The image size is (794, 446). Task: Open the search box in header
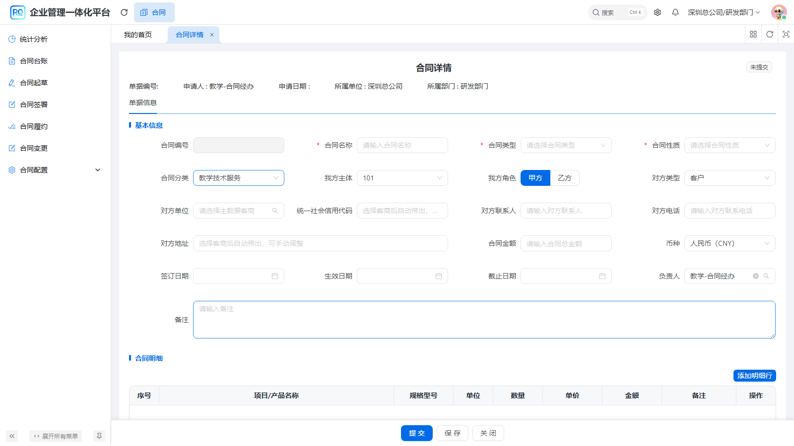618,12
